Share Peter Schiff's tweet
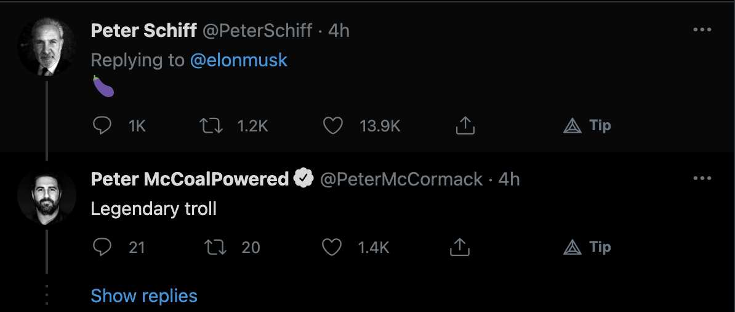Screen dimensions: 735x312 click(x=465, y=126)
